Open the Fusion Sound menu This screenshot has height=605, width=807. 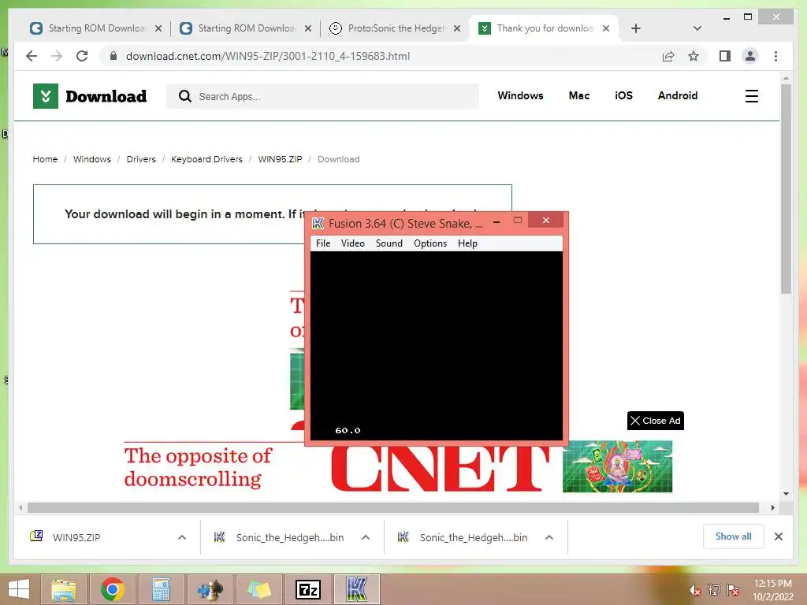tap(389, 243)
